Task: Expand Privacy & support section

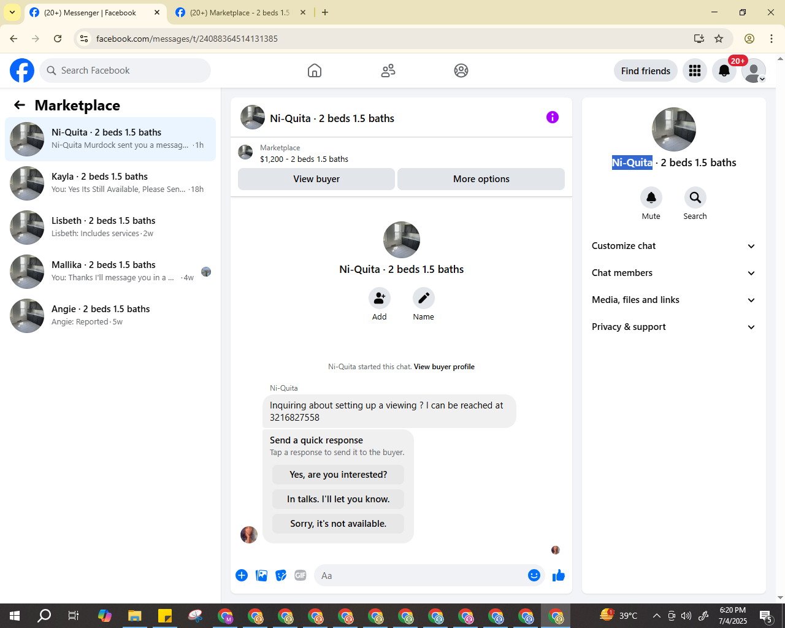Action: coord(673,327)
